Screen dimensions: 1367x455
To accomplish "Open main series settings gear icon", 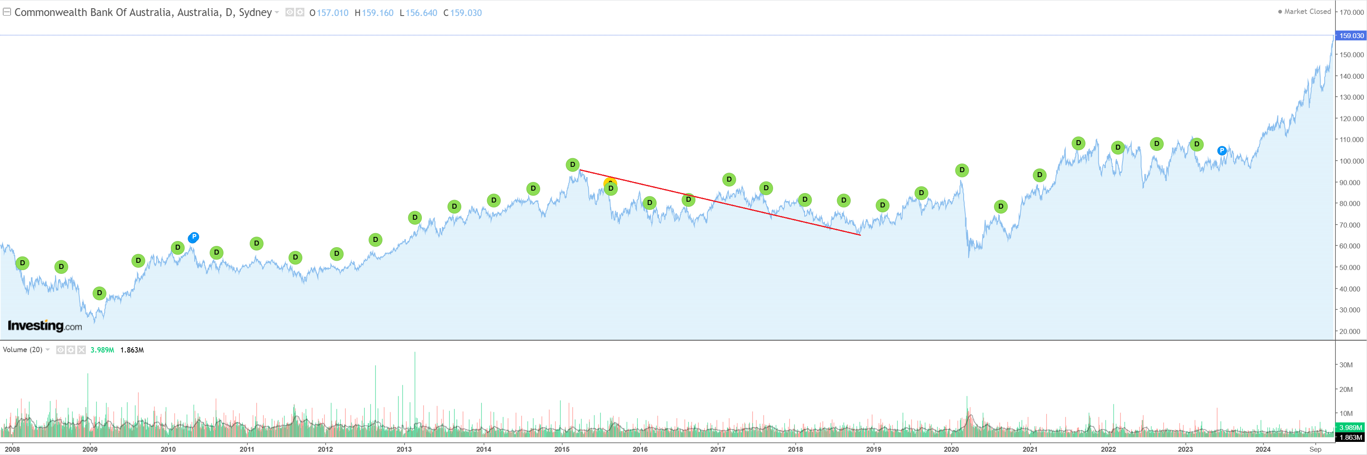I will (300, 12).
